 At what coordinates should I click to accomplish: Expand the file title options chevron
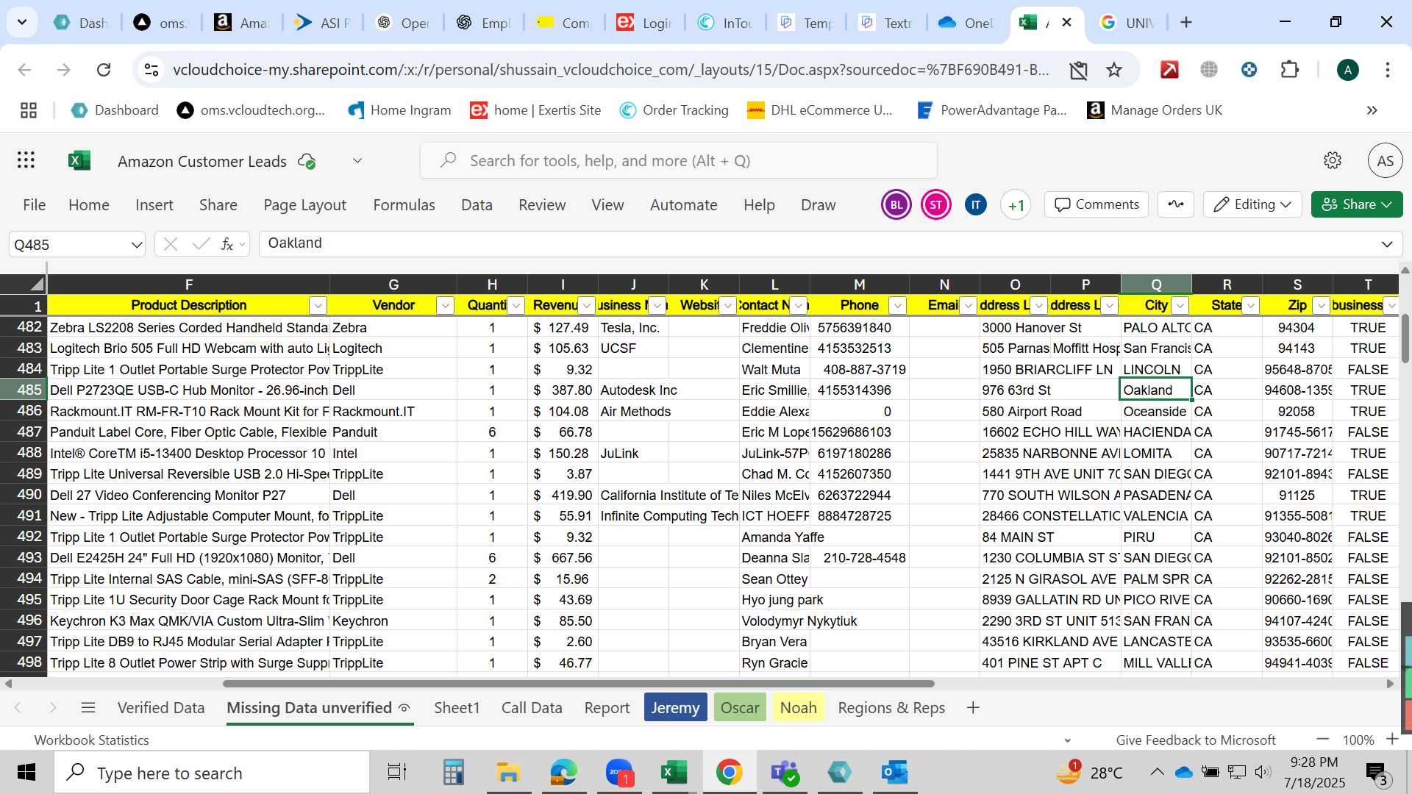click(x=357, y=161)
